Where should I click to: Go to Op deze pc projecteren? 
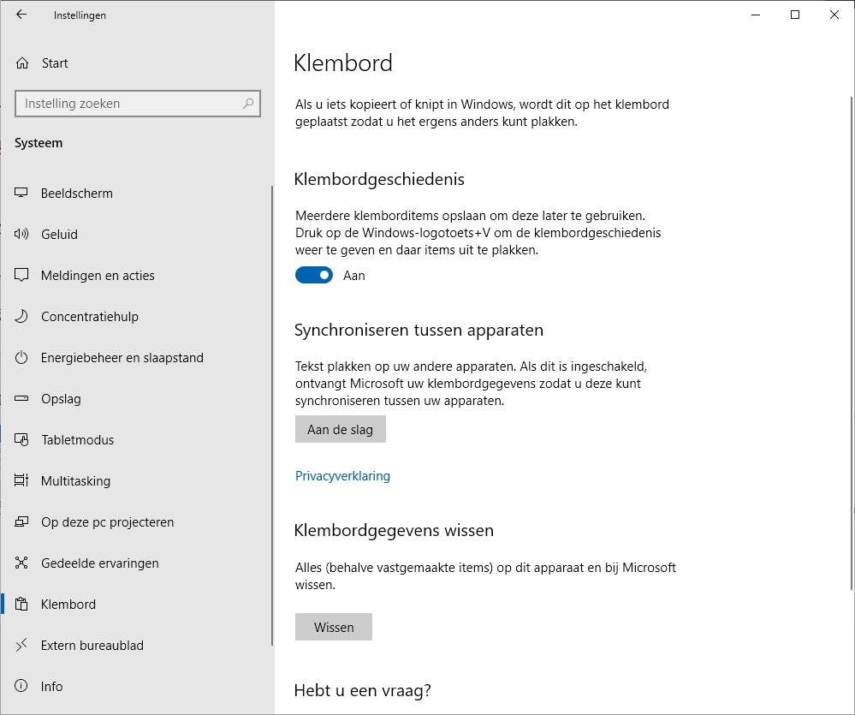107,522
